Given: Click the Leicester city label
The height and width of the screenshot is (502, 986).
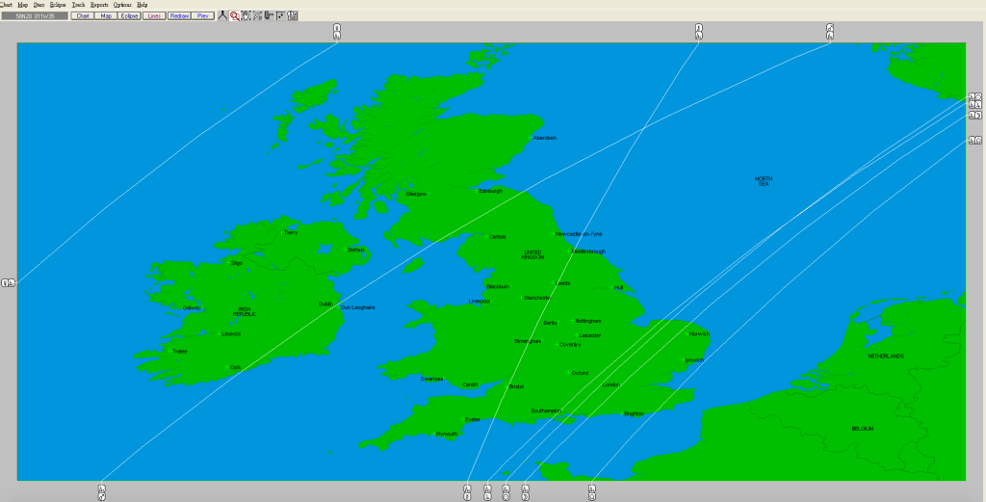Looking at the screenshot, I should (590, 336).
